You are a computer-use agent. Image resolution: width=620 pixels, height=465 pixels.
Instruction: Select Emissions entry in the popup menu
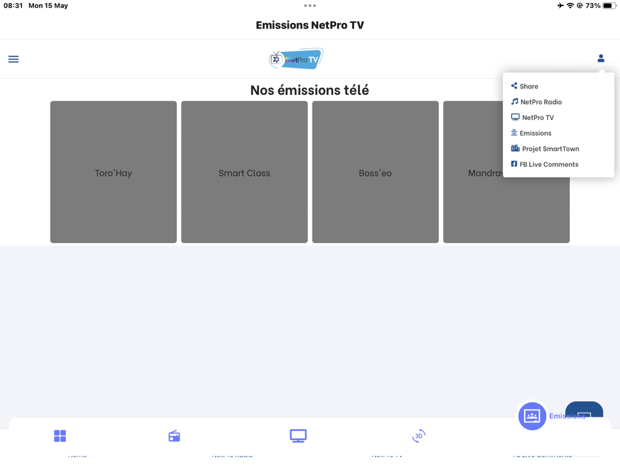pos(534,133)
